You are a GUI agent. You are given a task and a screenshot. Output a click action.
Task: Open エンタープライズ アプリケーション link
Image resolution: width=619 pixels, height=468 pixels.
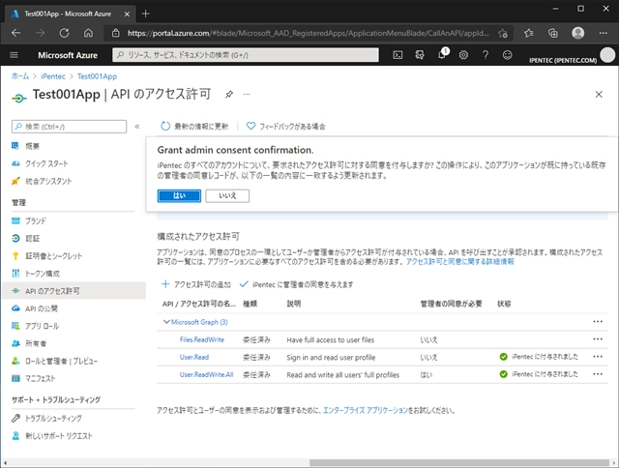tap(366, 410)
